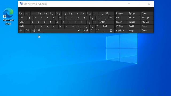Click the On-Screen Keyboard title icon
Viewport: 171px width, 96px height.
click(21, 4)
